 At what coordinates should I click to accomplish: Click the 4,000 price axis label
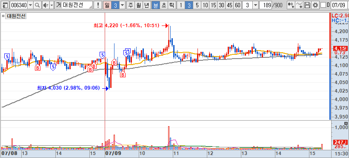point(341,100)
